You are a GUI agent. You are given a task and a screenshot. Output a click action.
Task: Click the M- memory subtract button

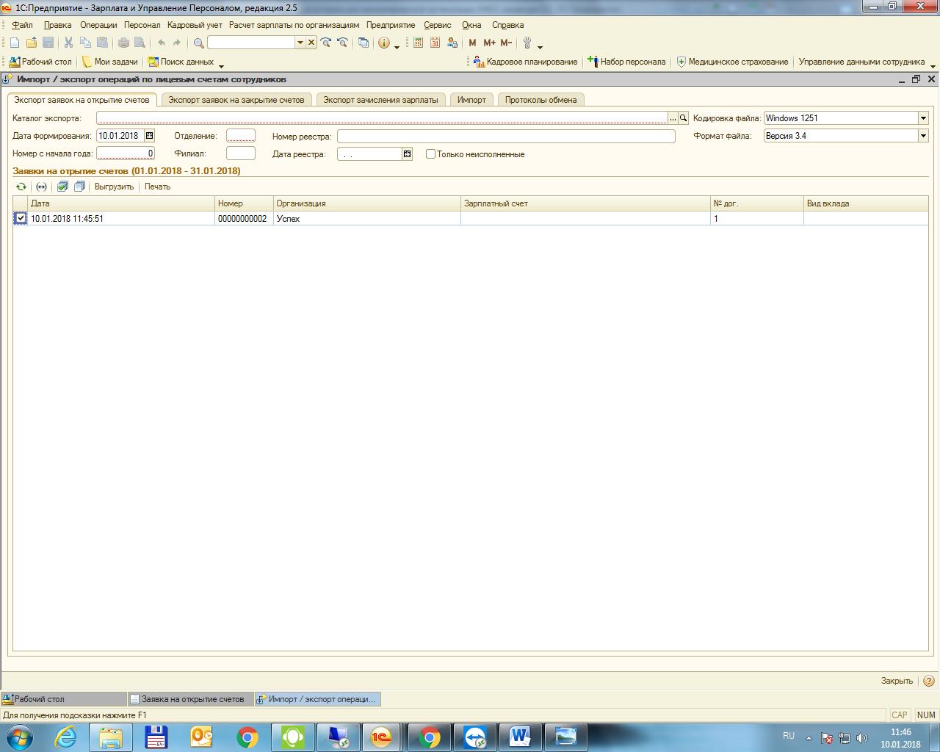tap(506, 43)
